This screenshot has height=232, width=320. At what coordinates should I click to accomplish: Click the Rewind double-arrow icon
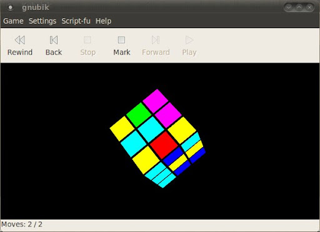pyautogui.click(x=20, y=40)
